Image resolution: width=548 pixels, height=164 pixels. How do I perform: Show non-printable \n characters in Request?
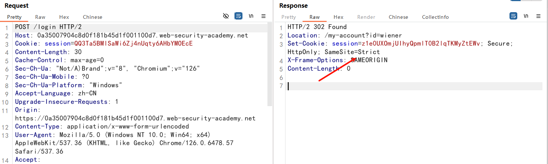click(251, 16)
